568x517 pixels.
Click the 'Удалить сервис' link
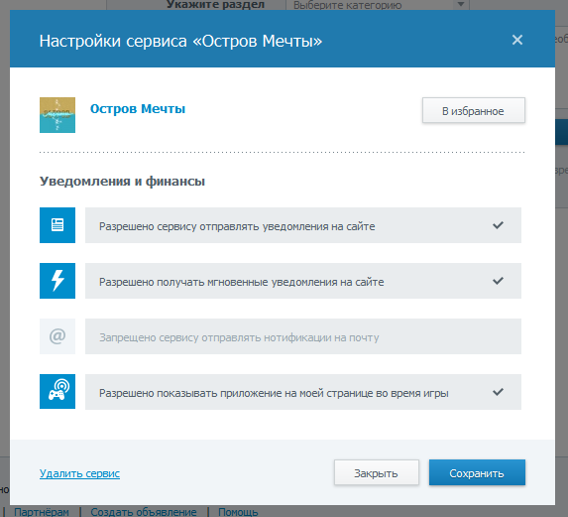79,473
